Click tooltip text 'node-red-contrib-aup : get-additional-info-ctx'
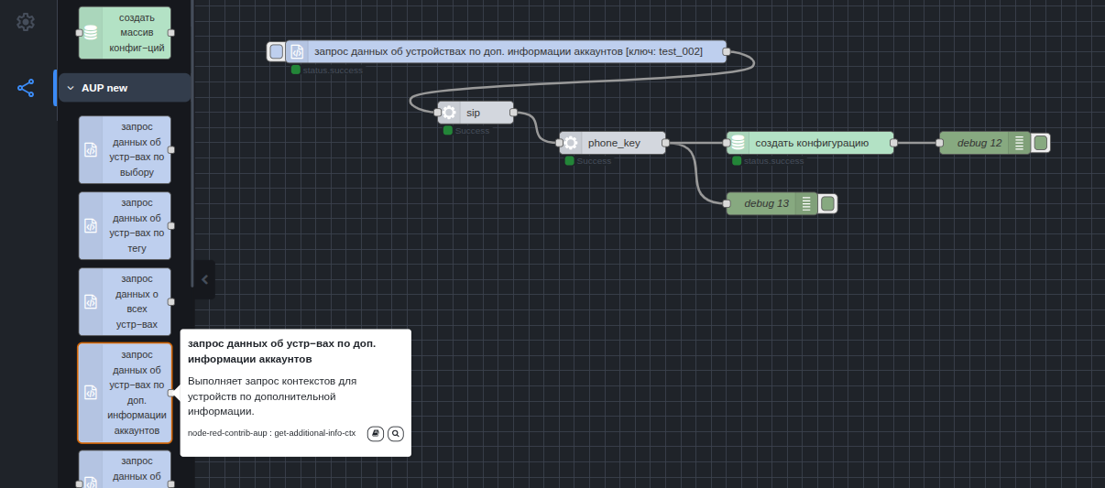The height and width of the screenshot is (488, 1105). tap(271, 433)
